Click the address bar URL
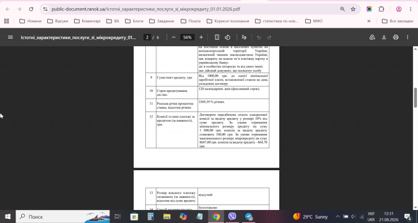Viewport: 418px width, 223px height. point(146,9)
